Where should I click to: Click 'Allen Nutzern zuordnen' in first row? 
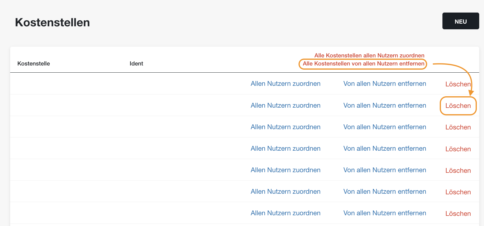click(x=285, y=84)
